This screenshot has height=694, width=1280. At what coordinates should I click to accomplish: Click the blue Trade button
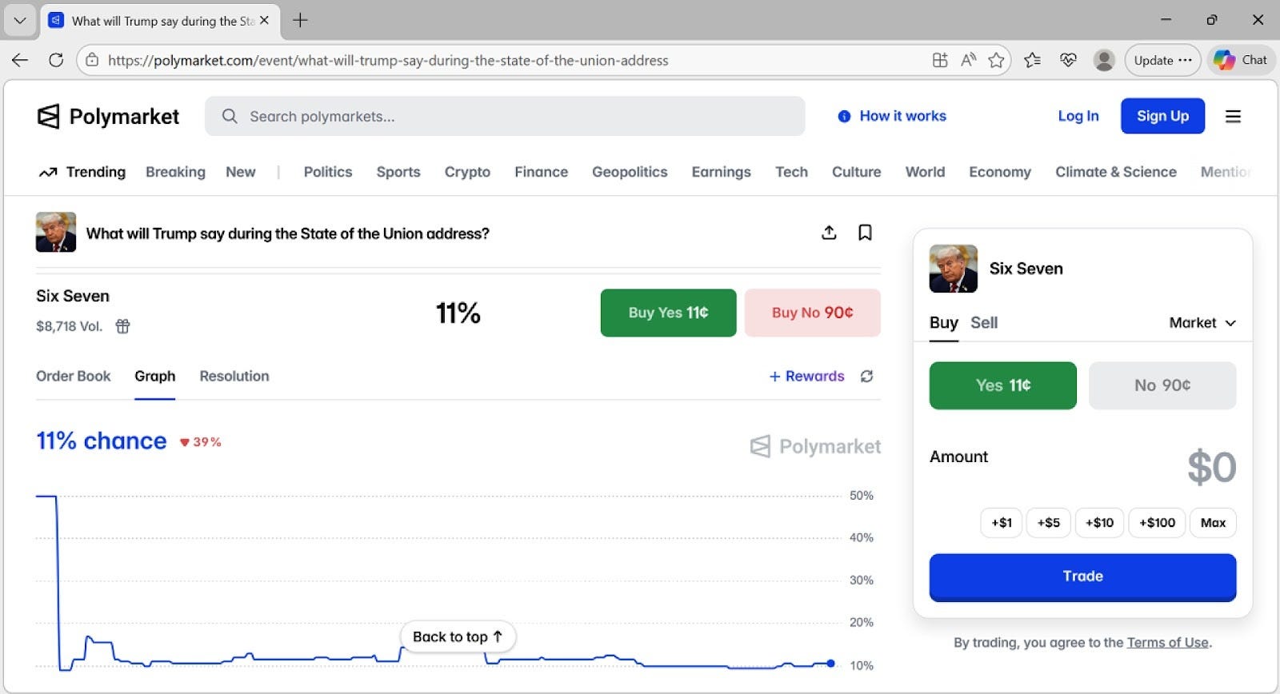coord(1082,576)
